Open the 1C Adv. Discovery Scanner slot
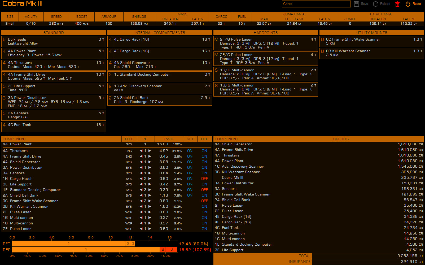This screenshot has width=425, height=265. coord(160,88)
